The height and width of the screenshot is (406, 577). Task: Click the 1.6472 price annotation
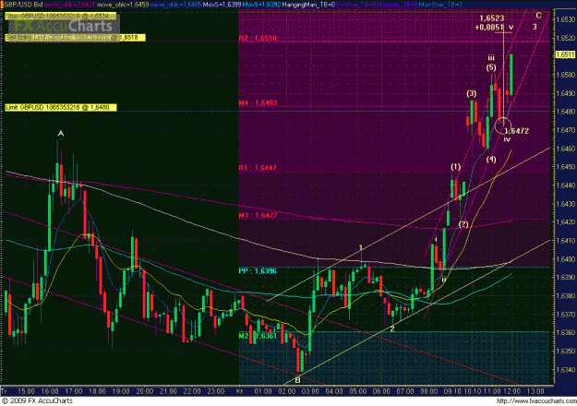pyautogui.click(x=516, y=131)
